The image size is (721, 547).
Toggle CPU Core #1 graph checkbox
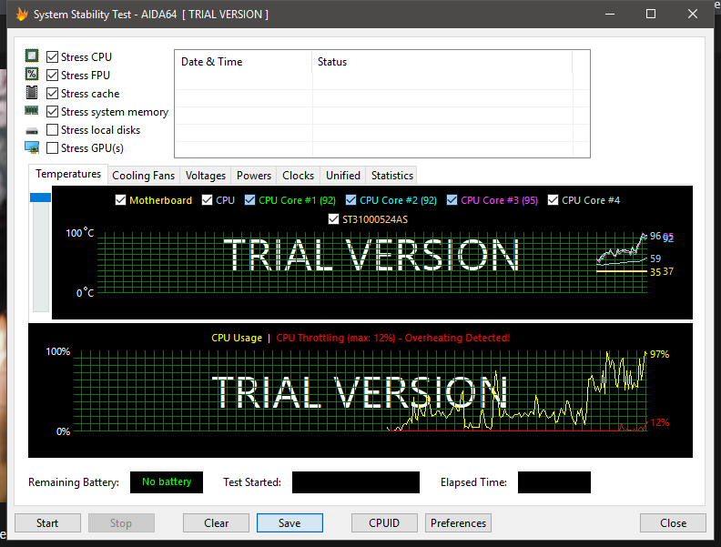click(249, 200)
